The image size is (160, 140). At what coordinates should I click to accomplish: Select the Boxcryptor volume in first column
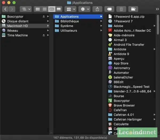click(x=25, y=17)
